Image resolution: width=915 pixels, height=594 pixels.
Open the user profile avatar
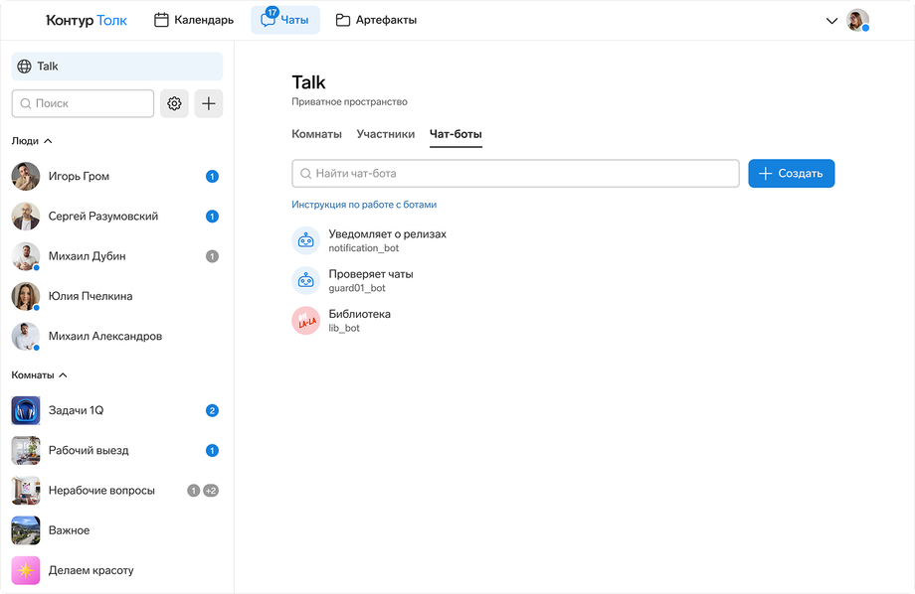(857, 20)
